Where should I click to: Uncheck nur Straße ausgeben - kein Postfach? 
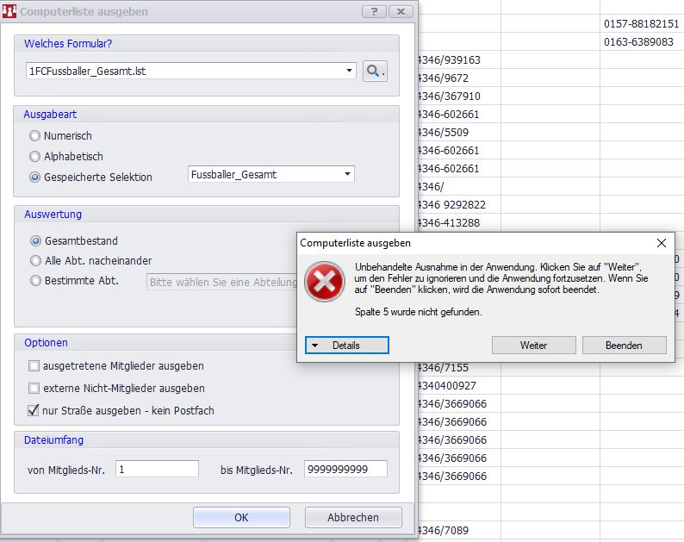pos(35,411)
